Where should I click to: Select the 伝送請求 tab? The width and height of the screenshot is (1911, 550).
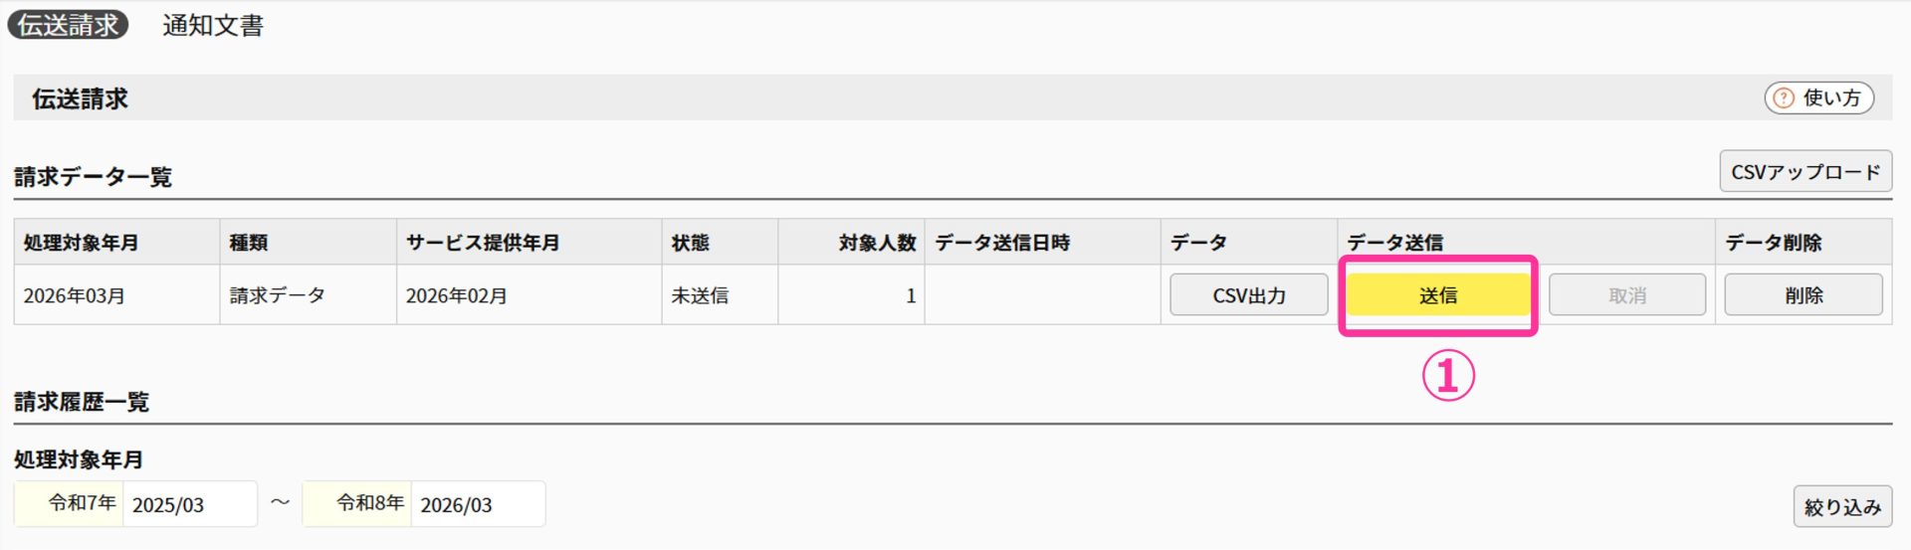tap(68, 25)
